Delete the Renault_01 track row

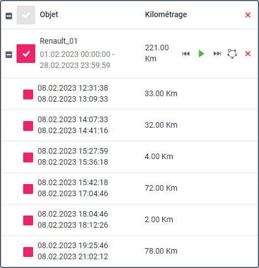(x=248, y=54)
